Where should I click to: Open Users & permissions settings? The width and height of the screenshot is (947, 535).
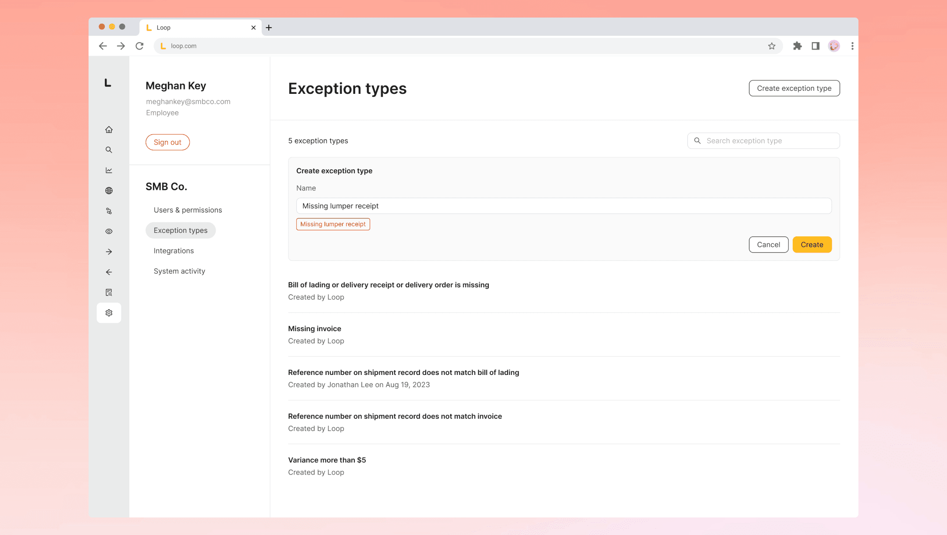click(188, 210)
